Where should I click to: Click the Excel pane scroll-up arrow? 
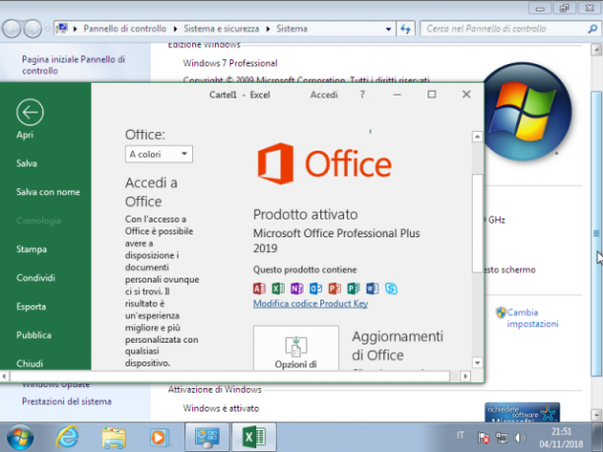click(477, 137)
